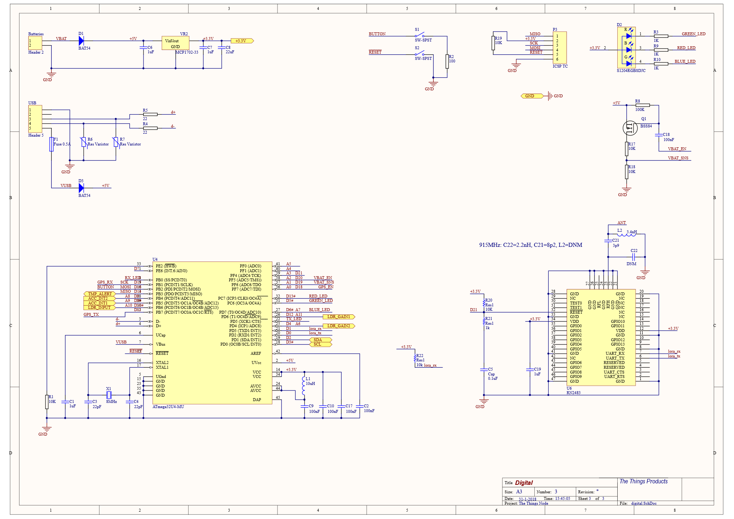Viewport: 734px width, 519px height.
Task: Select the LDR_GAIN1 port label
Action: pyautogui.click(x=339, y=317)
